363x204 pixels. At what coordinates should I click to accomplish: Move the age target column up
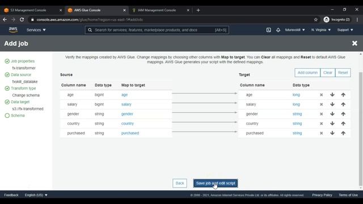pos(343,95)
